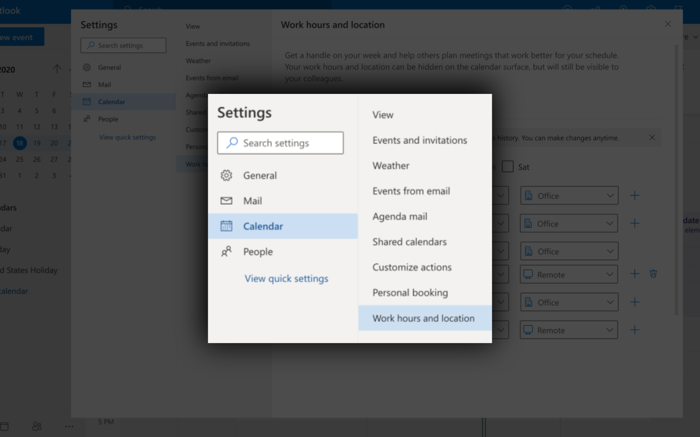
Task: Click View quick settings link
Action: pos(286,278)
